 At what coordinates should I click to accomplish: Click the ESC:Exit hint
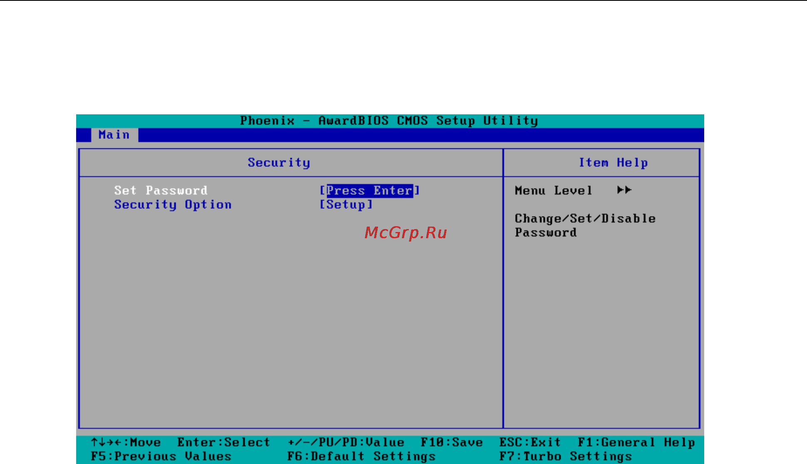(530, 442)
